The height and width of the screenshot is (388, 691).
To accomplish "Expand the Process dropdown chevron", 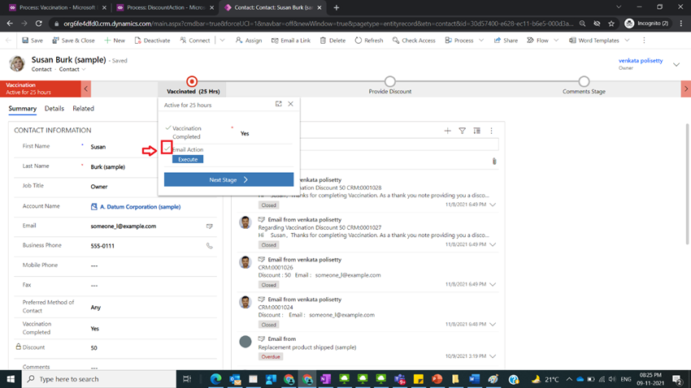I will pyautogui.click(x=481, y=41).
